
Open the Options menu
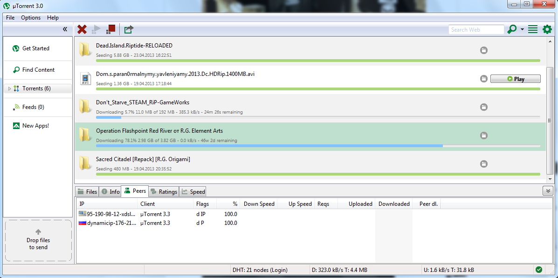pyautogui.click(x=31, y=18)
